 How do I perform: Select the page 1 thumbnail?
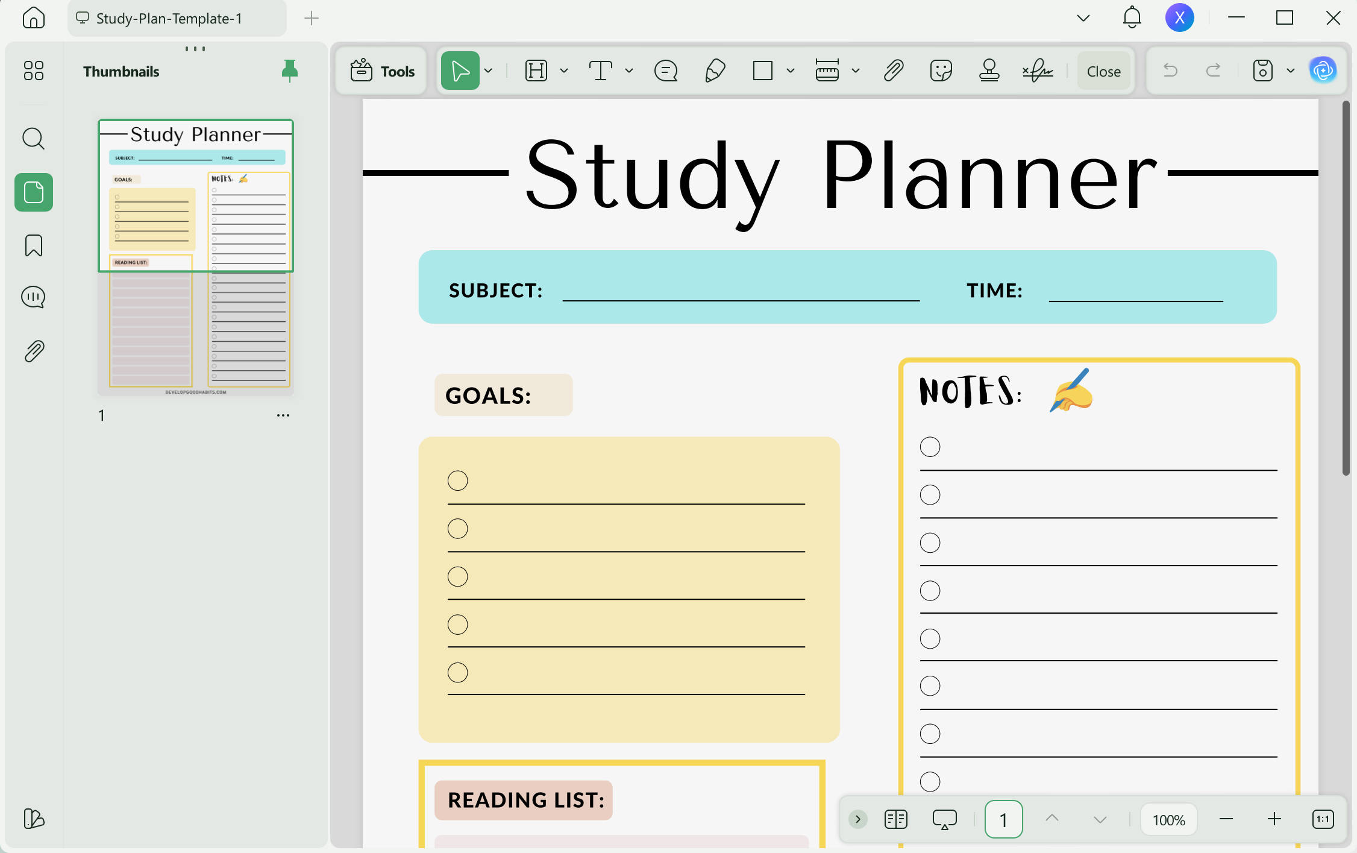(x=196, y=257)
